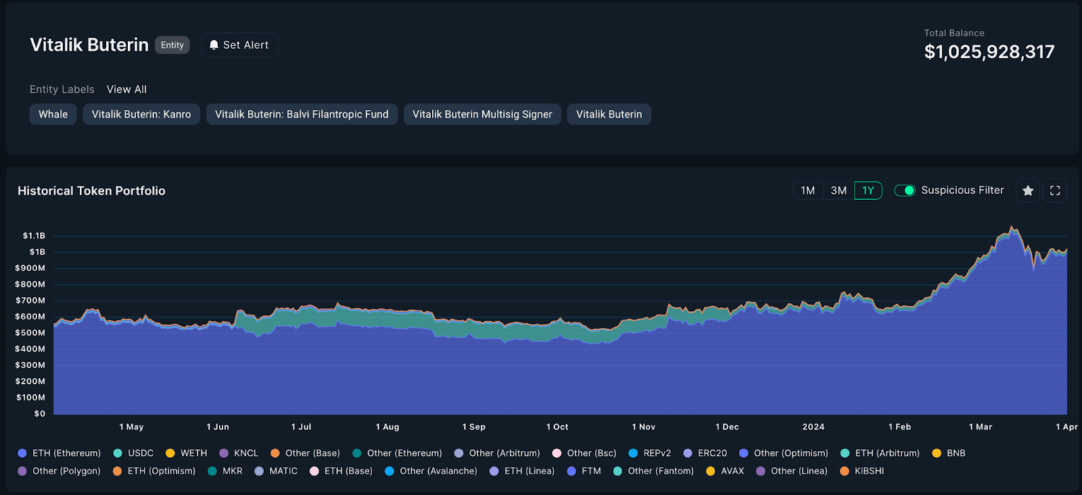Switch chart range to 1M
This screenshot has width=1082, height=495.
point(807,190)
